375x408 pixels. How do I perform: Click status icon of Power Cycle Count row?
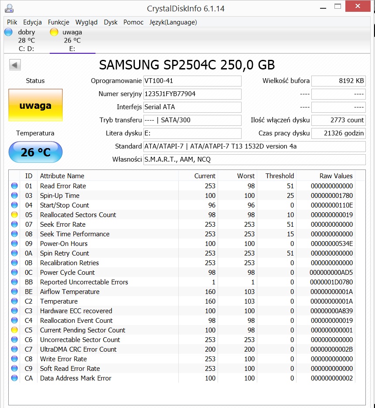(x=14, y=273)
